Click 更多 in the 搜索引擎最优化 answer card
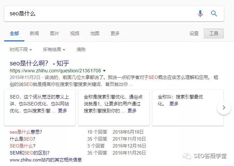 click(174, 104)
